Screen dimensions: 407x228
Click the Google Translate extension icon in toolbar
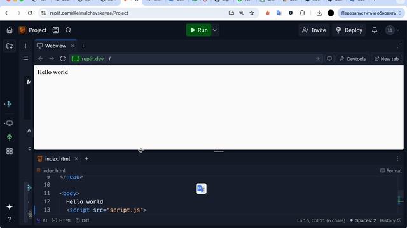point(279,13)
